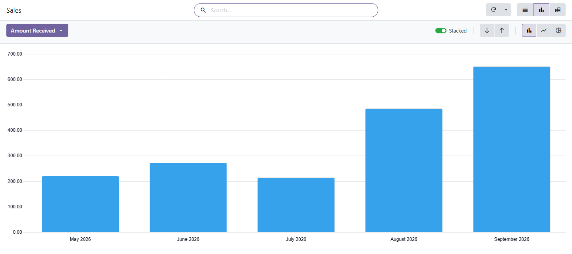
Task: Click the 200.00 y-axis value
Action: [x=15, y=181]
